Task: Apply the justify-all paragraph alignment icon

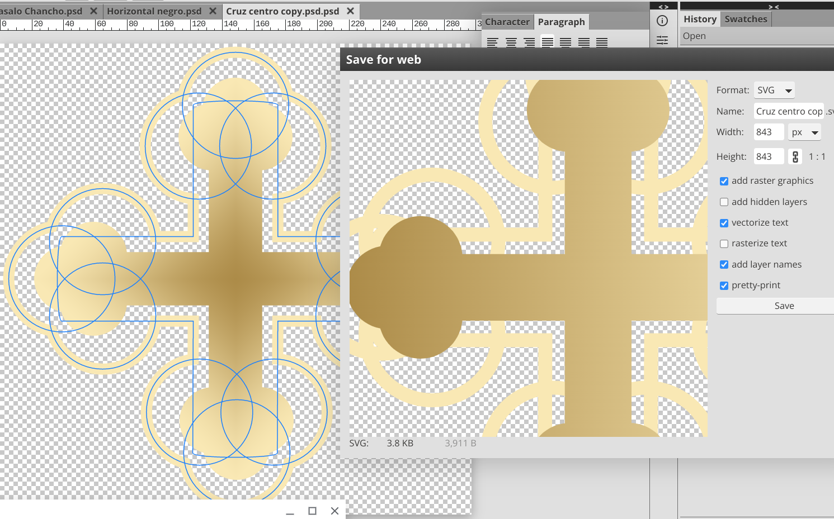Action: [x=602, y=41]
